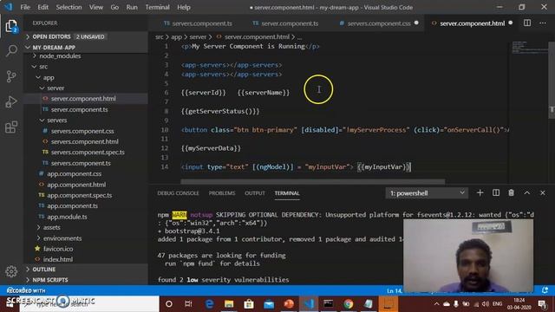Image resolution: width=555 pixels, height=312 pixels.
Task: Open server.component.ts in explorer tree
Action: (79, 110)
